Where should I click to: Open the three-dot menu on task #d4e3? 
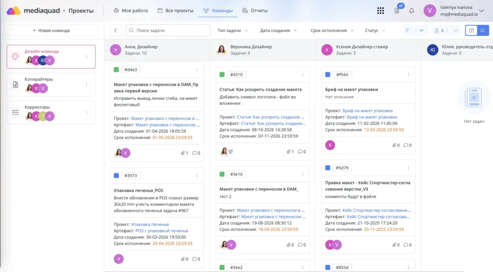coord(197,69)
